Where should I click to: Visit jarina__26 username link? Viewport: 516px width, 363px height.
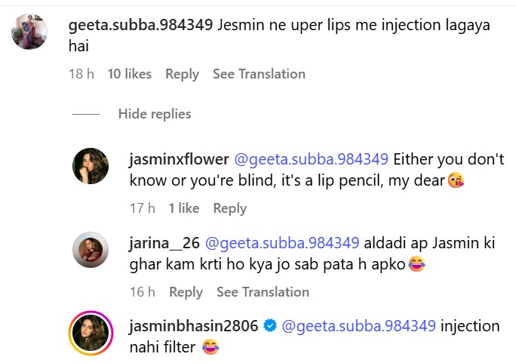click(164, 243)
